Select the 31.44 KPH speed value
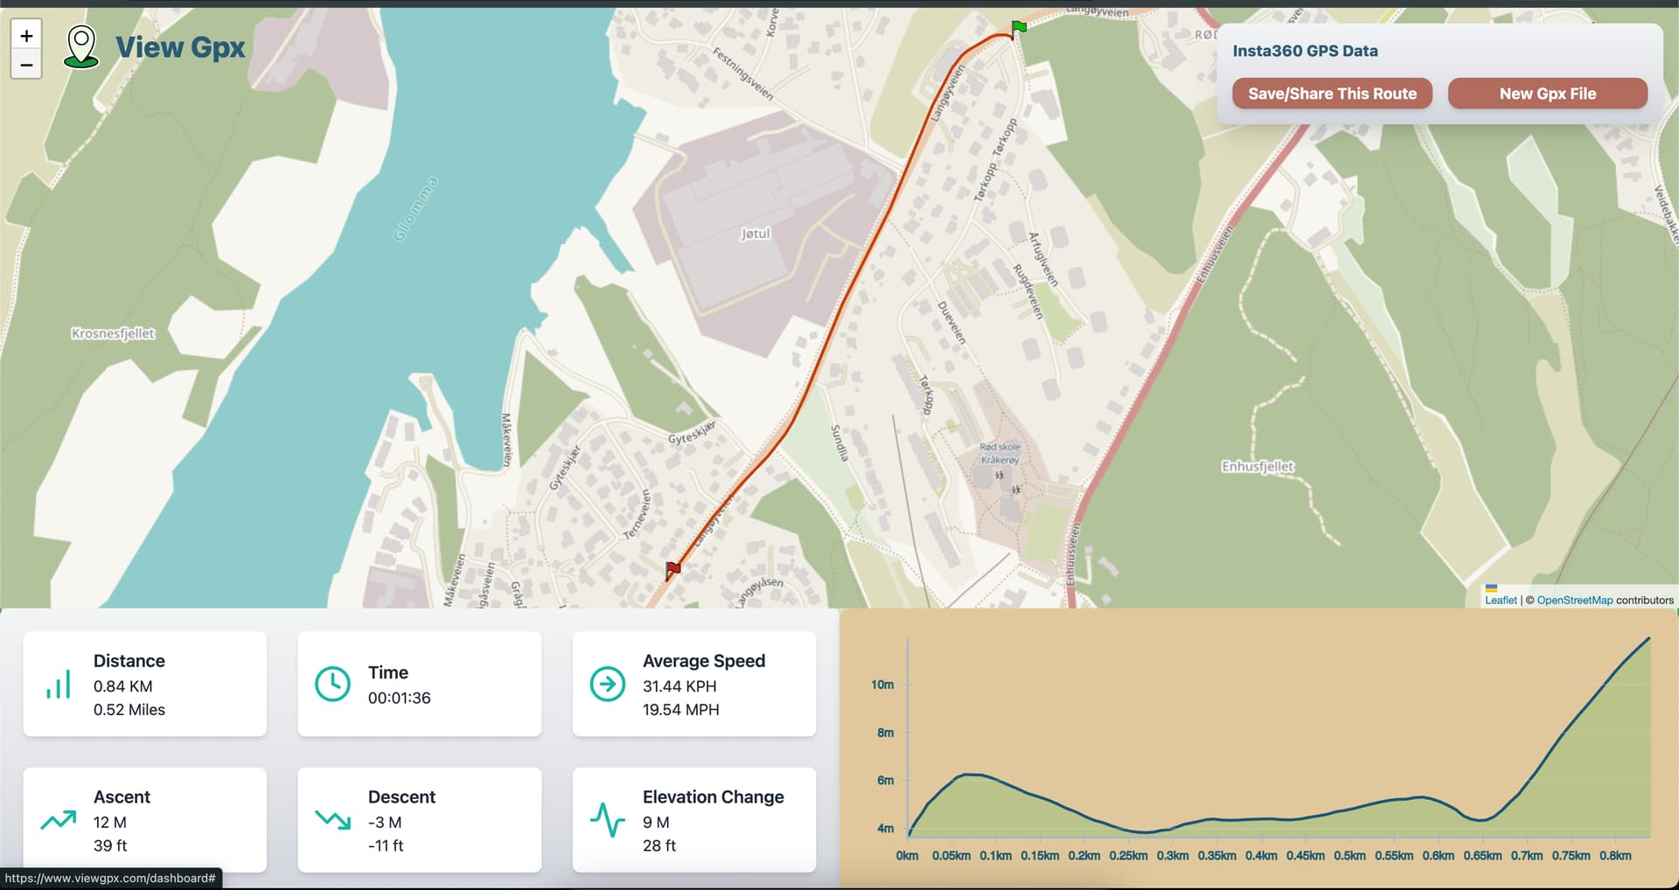 tap(679, 686)
